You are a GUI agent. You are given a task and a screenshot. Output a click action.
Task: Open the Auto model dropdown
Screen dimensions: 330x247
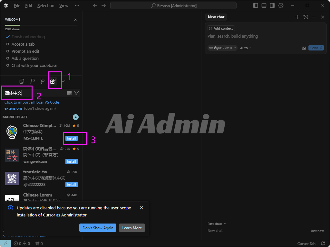245,48
